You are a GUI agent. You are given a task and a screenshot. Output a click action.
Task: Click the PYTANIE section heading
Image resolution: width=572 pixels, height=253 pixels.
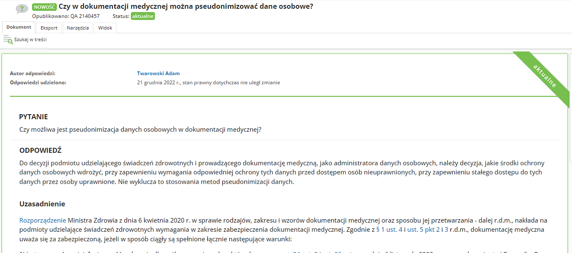(x=33, y=117)
